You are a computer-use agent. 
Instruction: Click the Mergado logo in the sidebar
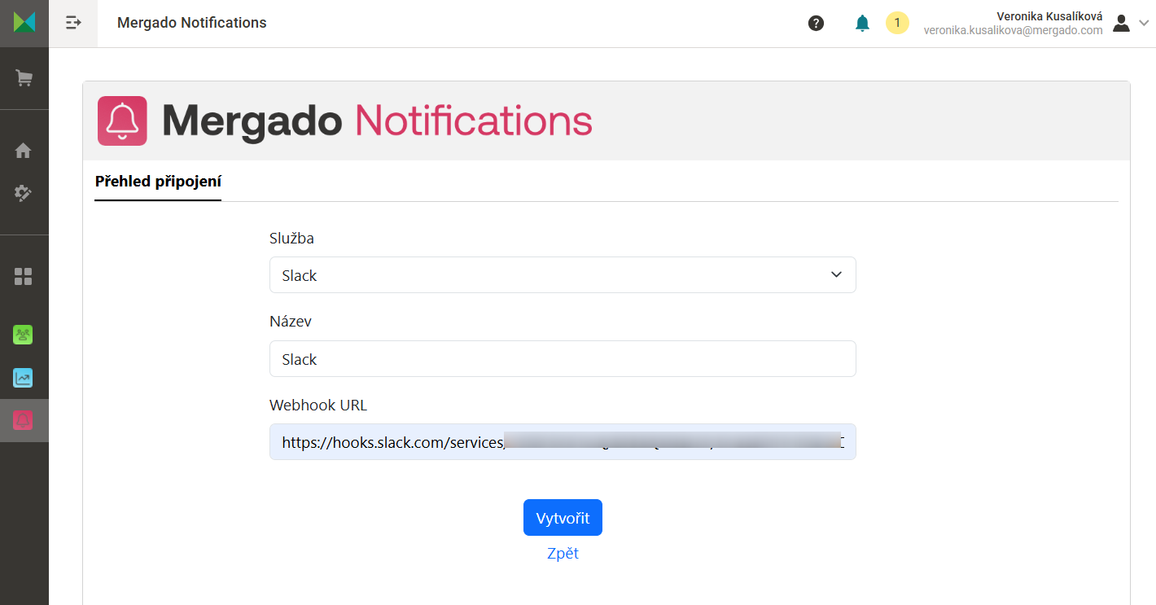(24, 22)
